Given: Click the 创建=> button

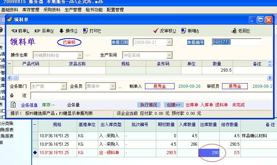Looking at the screenshot, I should (174, 105).
